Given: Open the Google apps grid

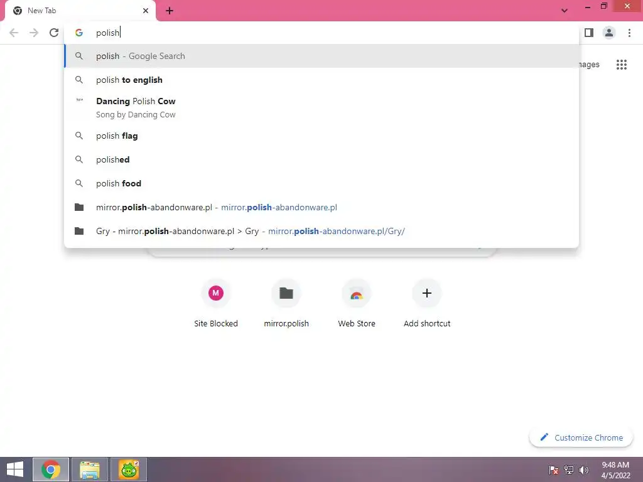Looking at the screenshot, I should [621, 65].
